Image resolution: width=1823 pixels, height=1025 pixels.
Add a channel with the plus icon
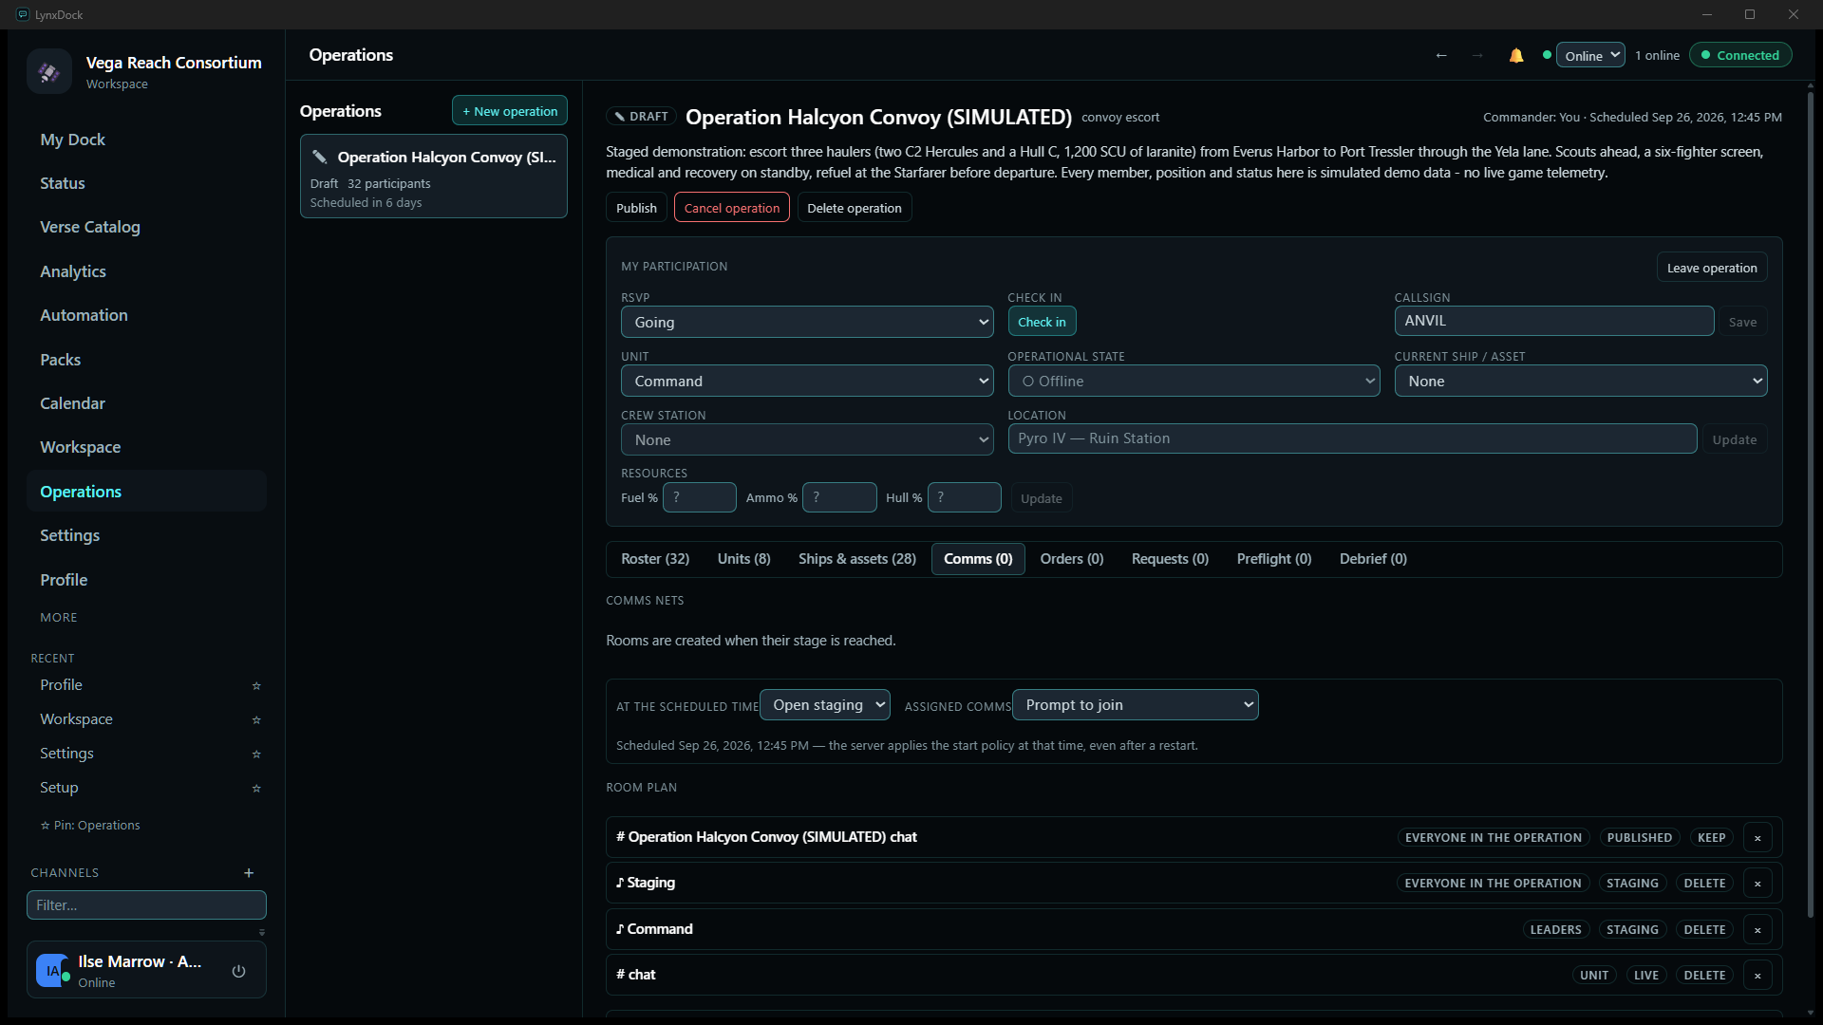[x=249, y=873]
